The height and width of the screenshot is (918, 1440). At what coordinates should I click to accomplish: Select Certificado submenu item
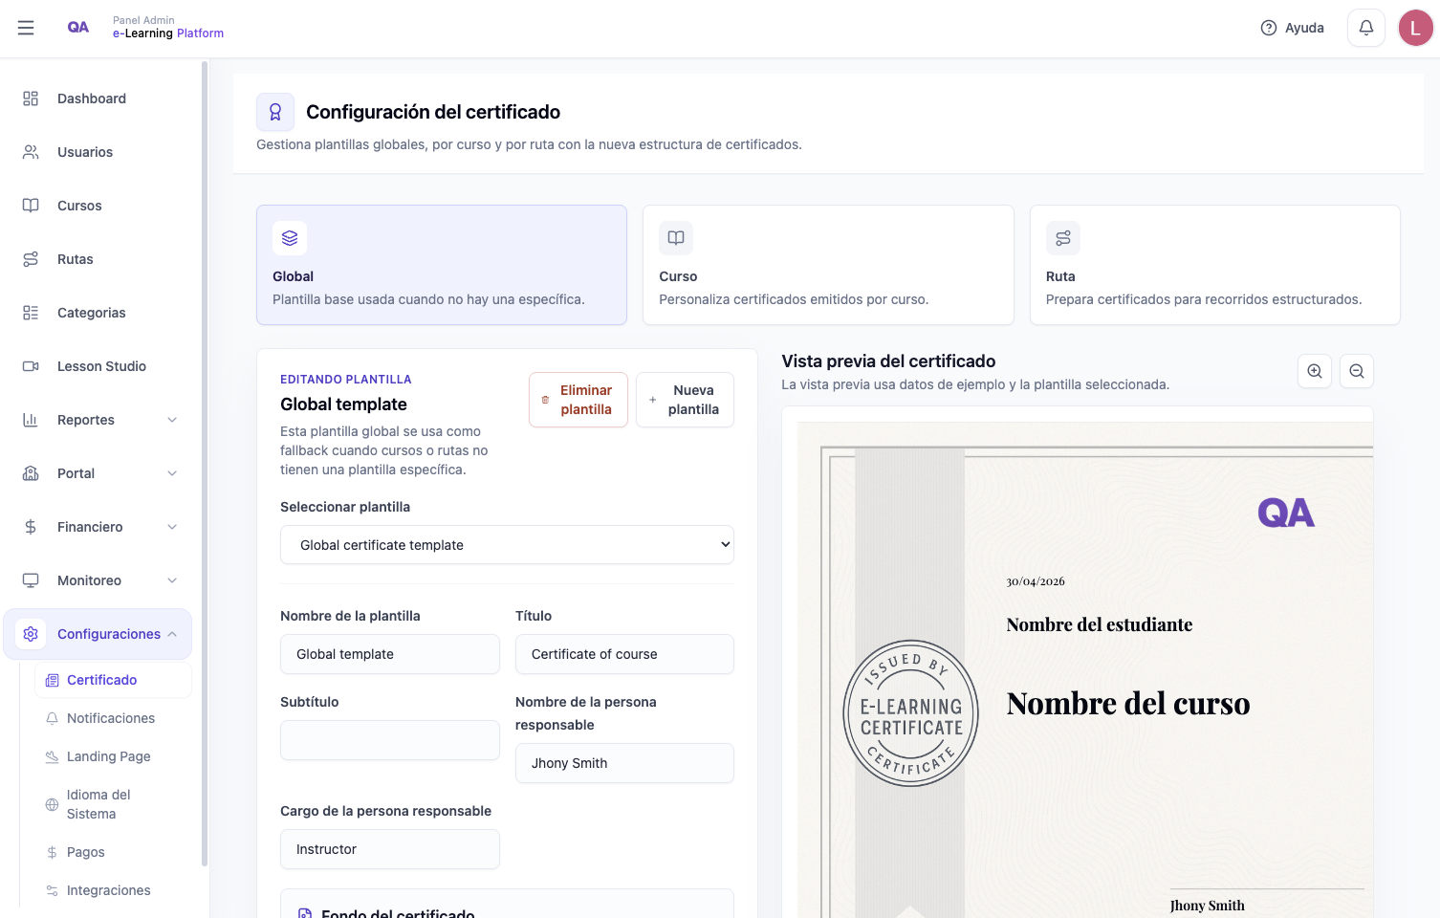[113, 680]
